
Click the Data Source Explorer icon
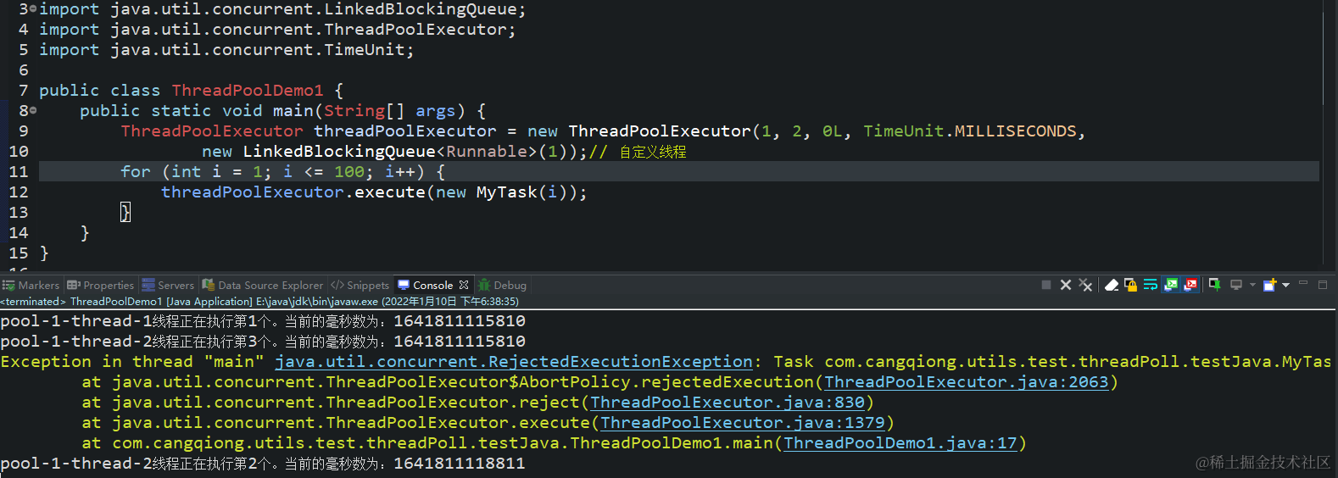[209, 286]
